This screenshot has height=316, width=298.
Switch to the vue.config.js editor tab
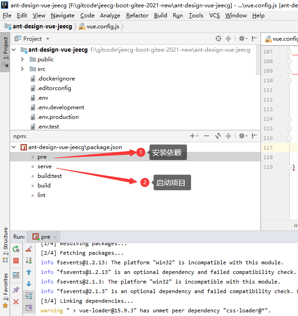point(281,39)
